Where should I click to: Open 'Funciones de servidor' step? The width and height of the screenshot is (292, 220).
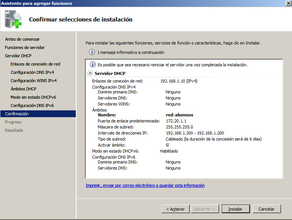click(x=25, y=47)
